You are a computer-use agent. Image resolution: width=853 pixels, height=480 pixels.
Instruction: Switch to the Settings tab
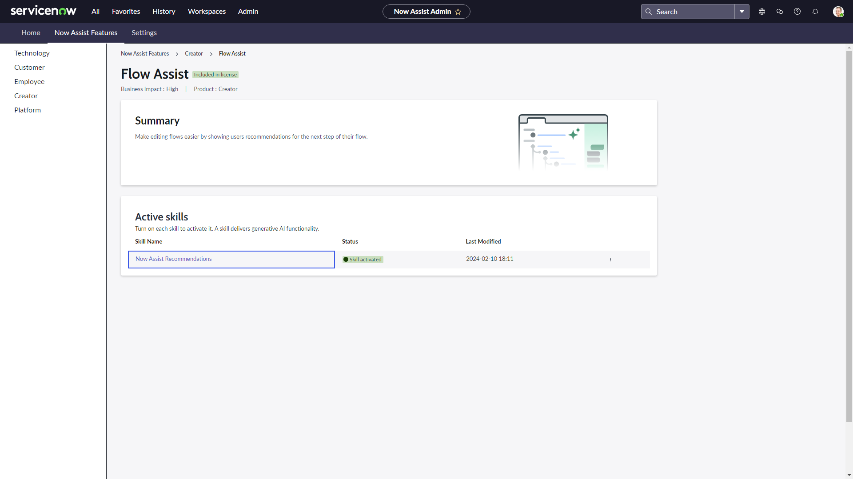pyautogui.click(x=144, y=33)
